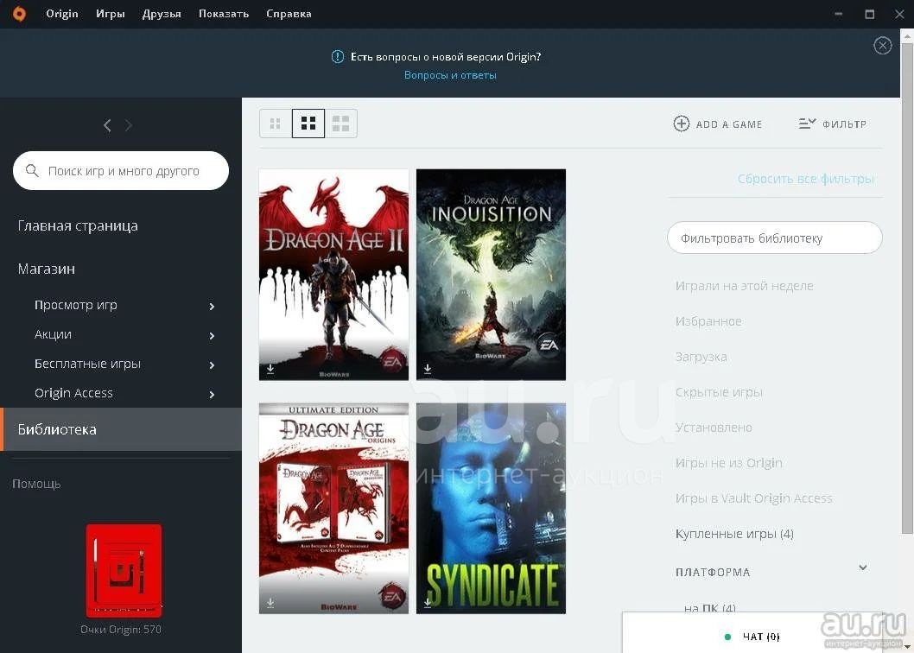Open the Справка menu
Screen dimensions: 914x653
tap(289, 14)
